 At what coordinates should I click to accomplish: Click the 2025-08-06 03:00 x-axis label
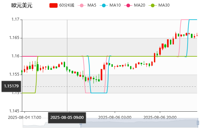(x=115, y=118)
